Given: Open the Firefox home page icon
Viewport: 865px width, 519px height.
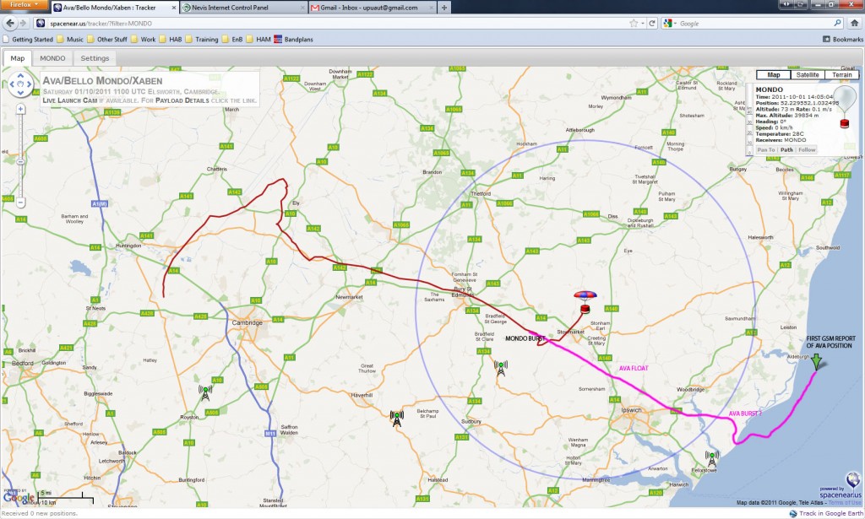Looking at the screenshot, I should pos(855,23).
